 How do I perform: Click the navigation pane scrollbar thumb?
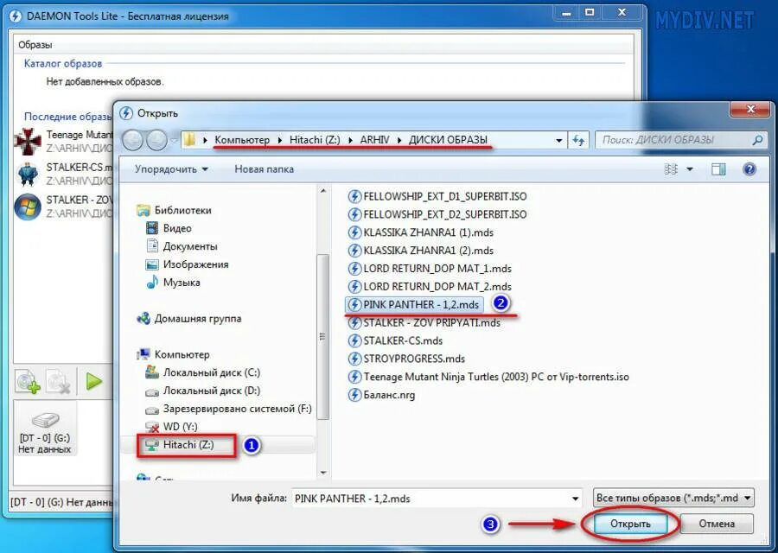point(323,337)
